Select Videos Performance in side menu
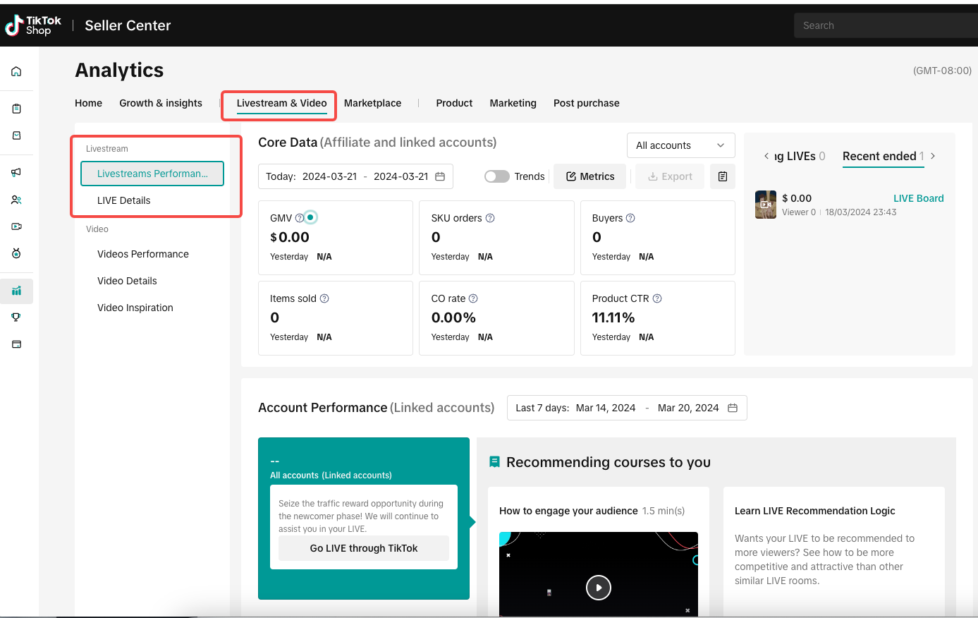The width and height of the screenshot is (978, 618). point(143,254)
